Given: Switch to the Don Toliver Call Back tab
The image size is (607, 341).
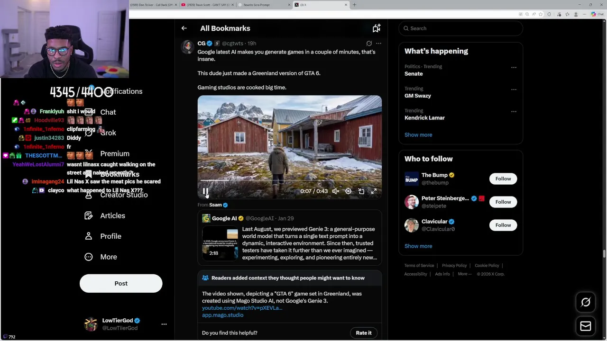Looking at the screenshot, I should [x=153, y=5].
